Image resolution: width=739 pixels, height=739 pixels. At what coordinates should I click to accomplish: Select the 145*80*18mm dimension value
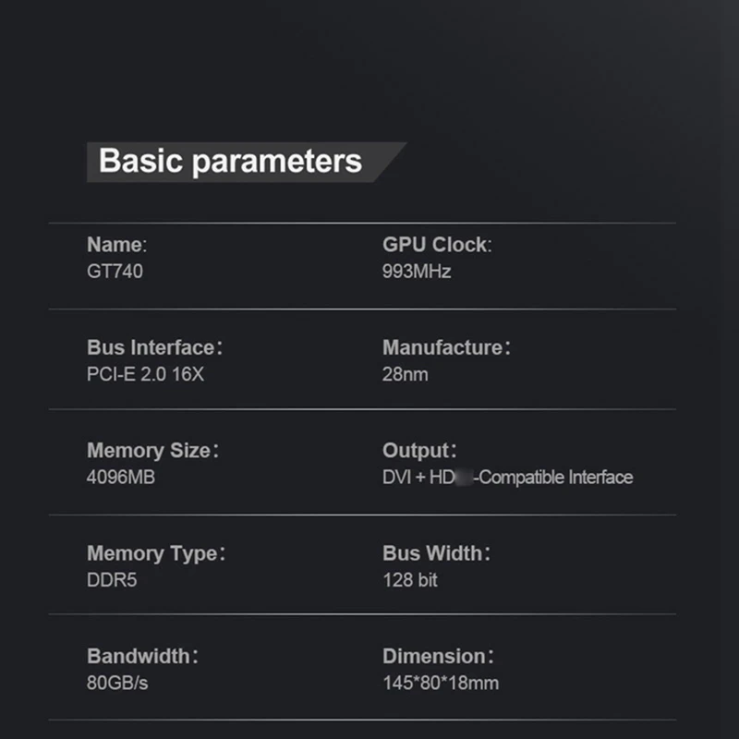(441, 684)
